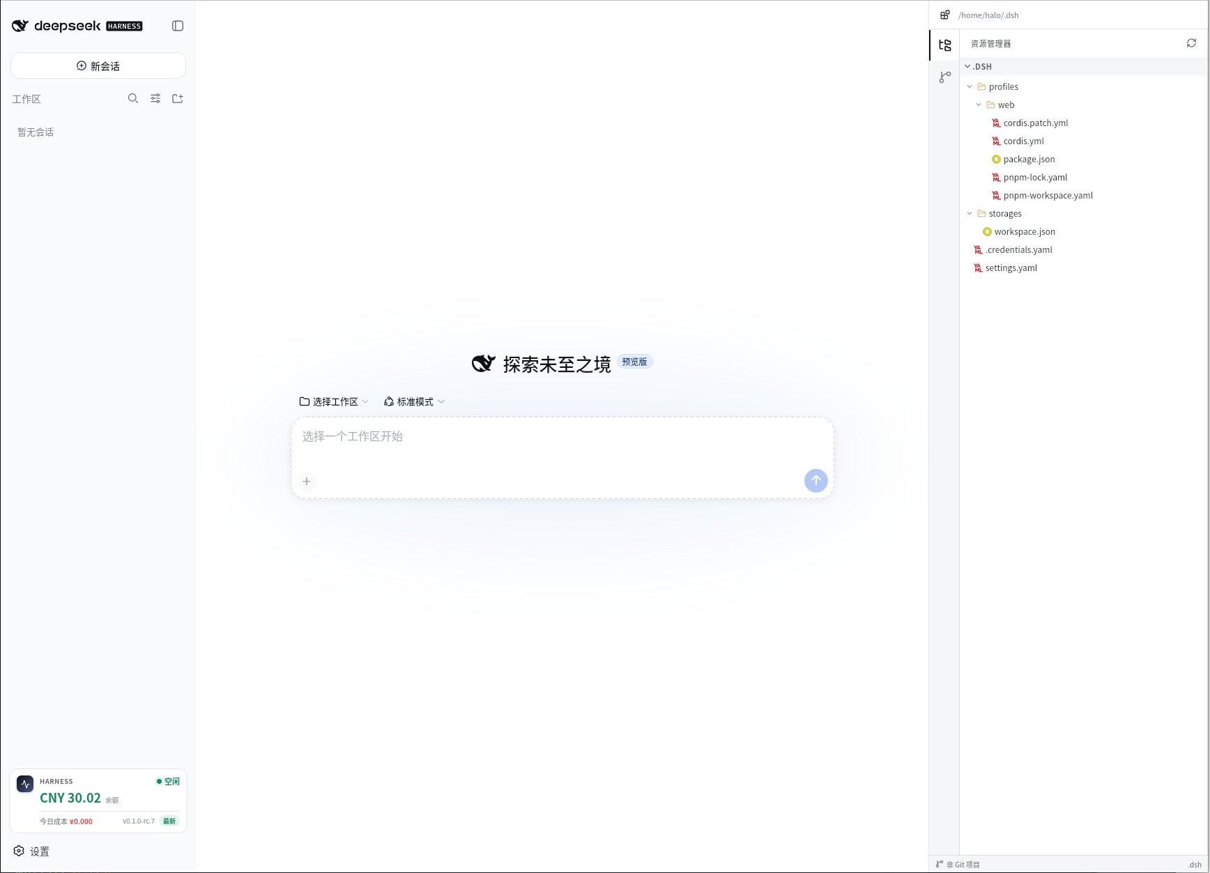The width and height of the screenshot is (1210, 873).
Task: Add a new workspace folder icon
Action: tap(178, 98)
